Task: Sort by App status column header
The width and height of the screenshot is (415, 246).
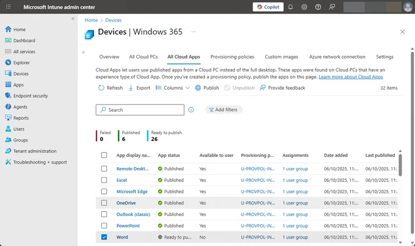Action: [x=169, y=155]
